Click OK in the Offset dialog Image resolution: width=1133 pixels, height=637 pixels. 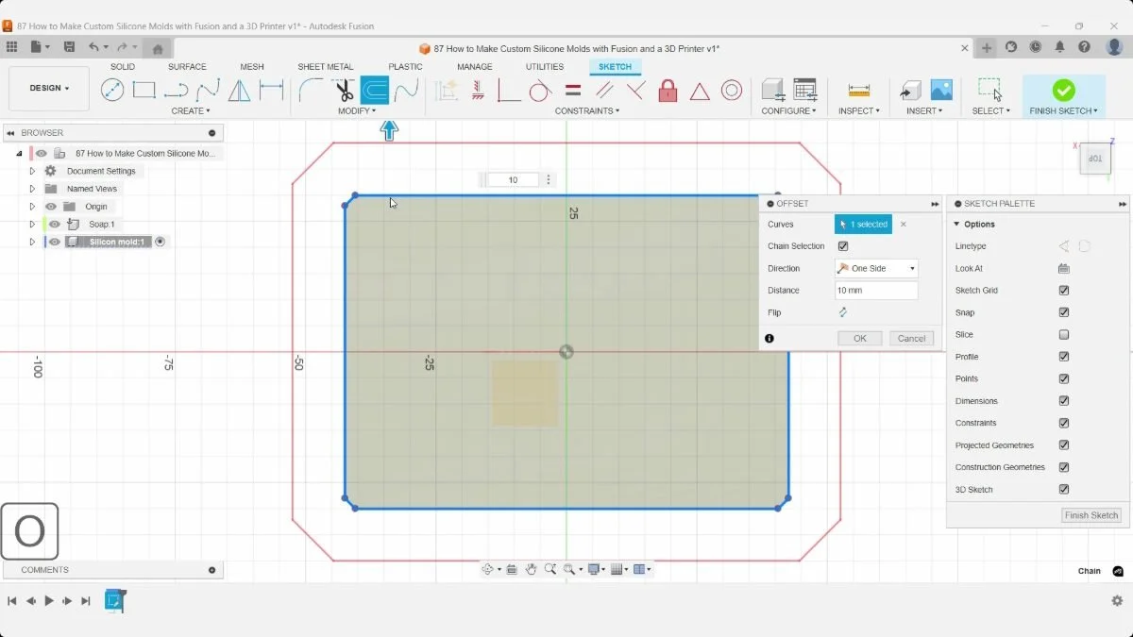click(x=860, y=338)
